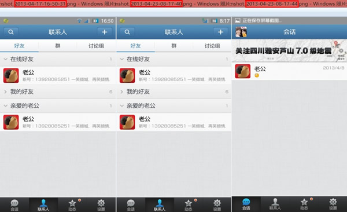Select 讨论组 tab in the 16:50 screenshot
The image size is (347, 212).
pyautogui.click(x=96, y=46)
